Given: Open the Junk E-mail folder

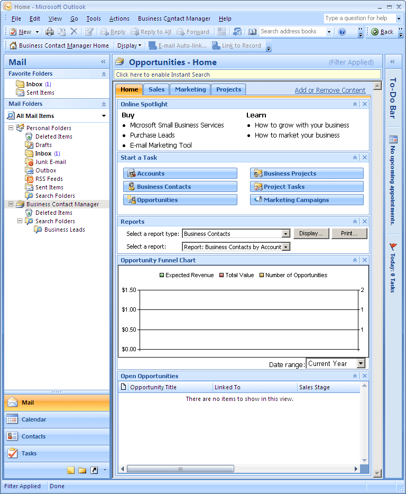Looking at the screenshot, I should pyautogui.click(x=50, y=162).
